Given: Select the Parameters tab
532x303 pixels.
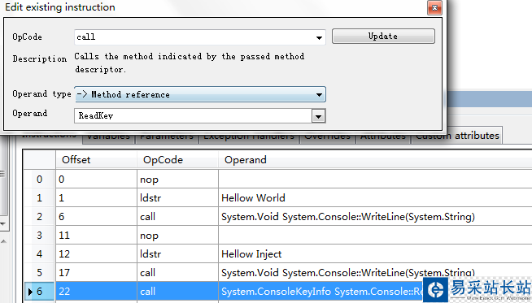Looking at the screenshot, I should (x=167, y=137).
